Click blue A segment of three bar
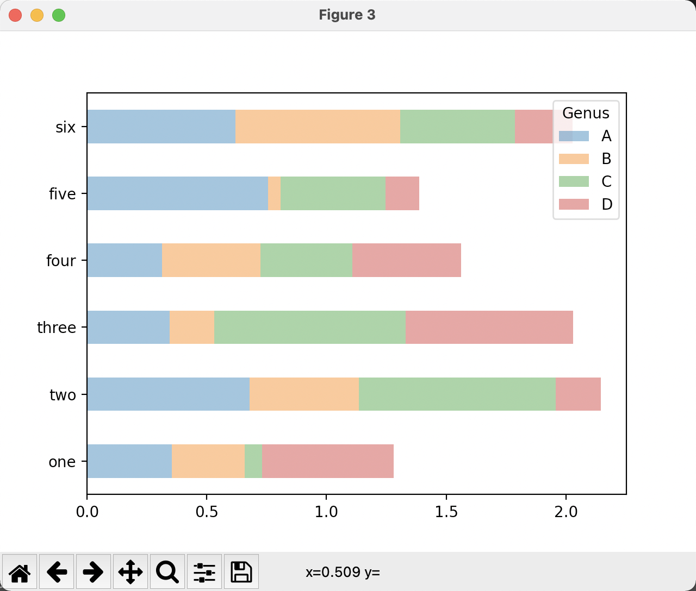Screen dimensions: 696x591 128,327
